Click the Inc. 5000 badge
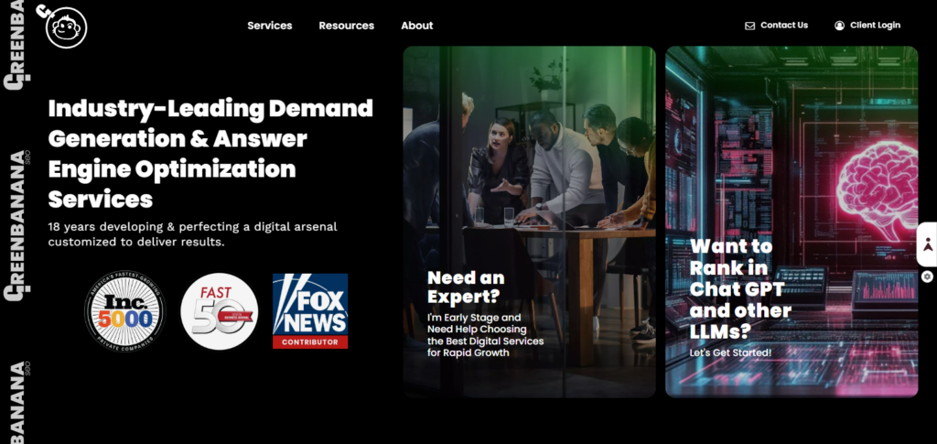 (124, 311)
